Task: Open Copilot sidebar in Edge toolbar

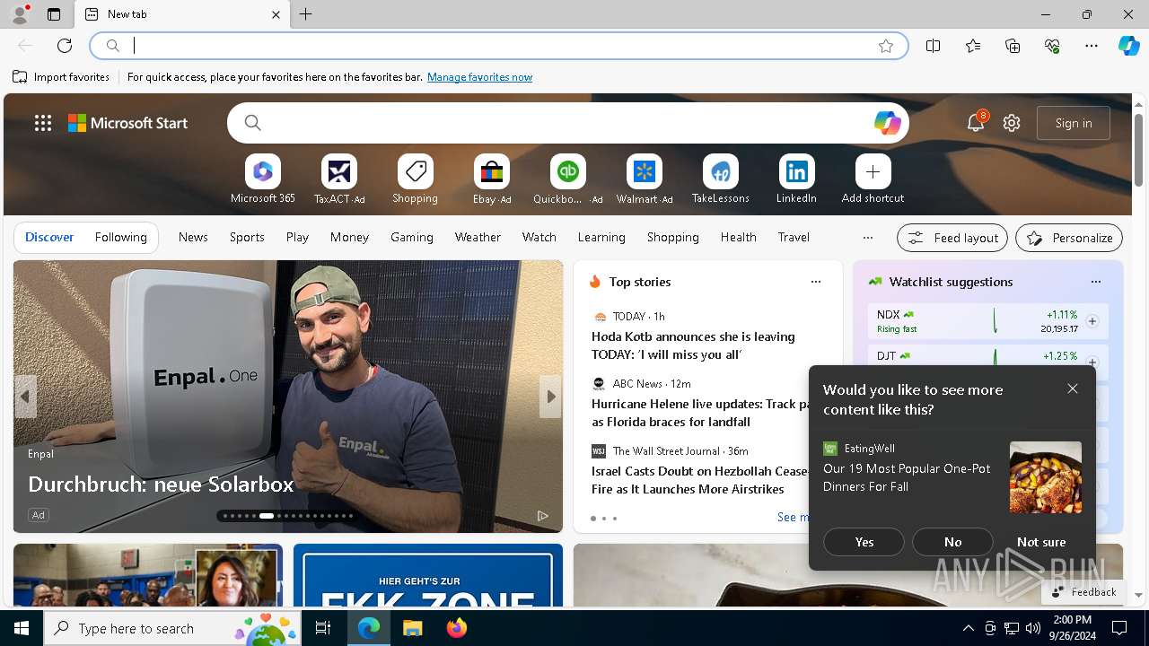Action: (x=1128, y=46)
